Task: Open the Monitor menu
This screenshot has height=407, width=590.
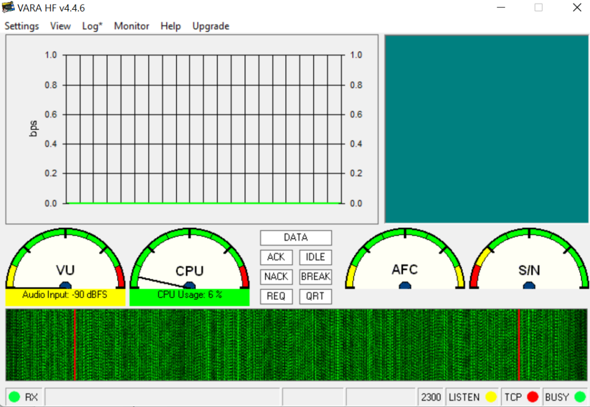Action: tap(131, 26)
